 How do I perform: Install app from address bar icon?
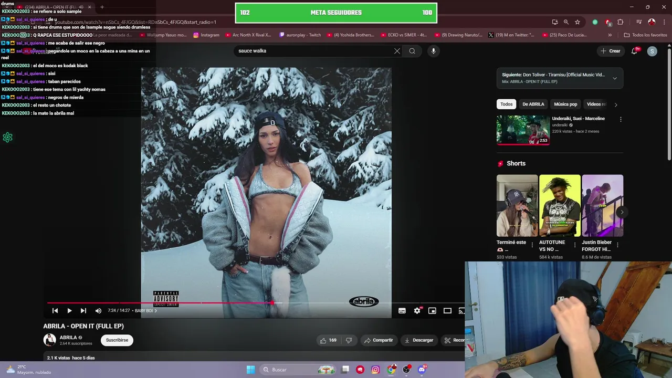click(x=555, y=22)
